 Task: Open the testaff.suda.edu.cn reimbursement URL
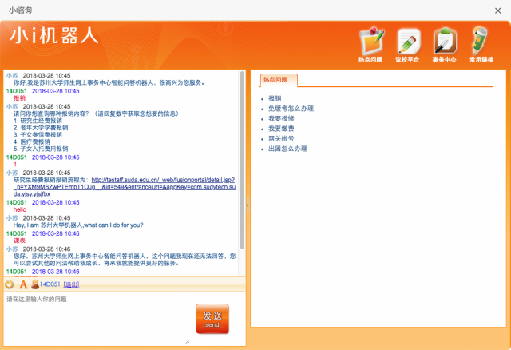click(x=160, y=180)
